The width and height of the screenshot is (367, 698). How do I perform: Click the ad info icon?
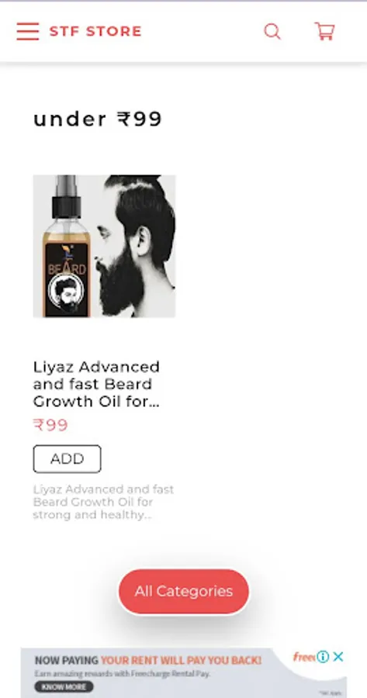tap(323, 657)
